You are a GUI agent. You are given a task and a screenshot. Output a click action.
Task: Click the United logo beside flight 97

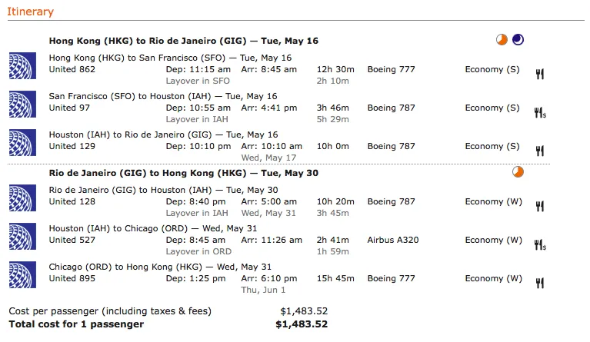pos(22,104)
